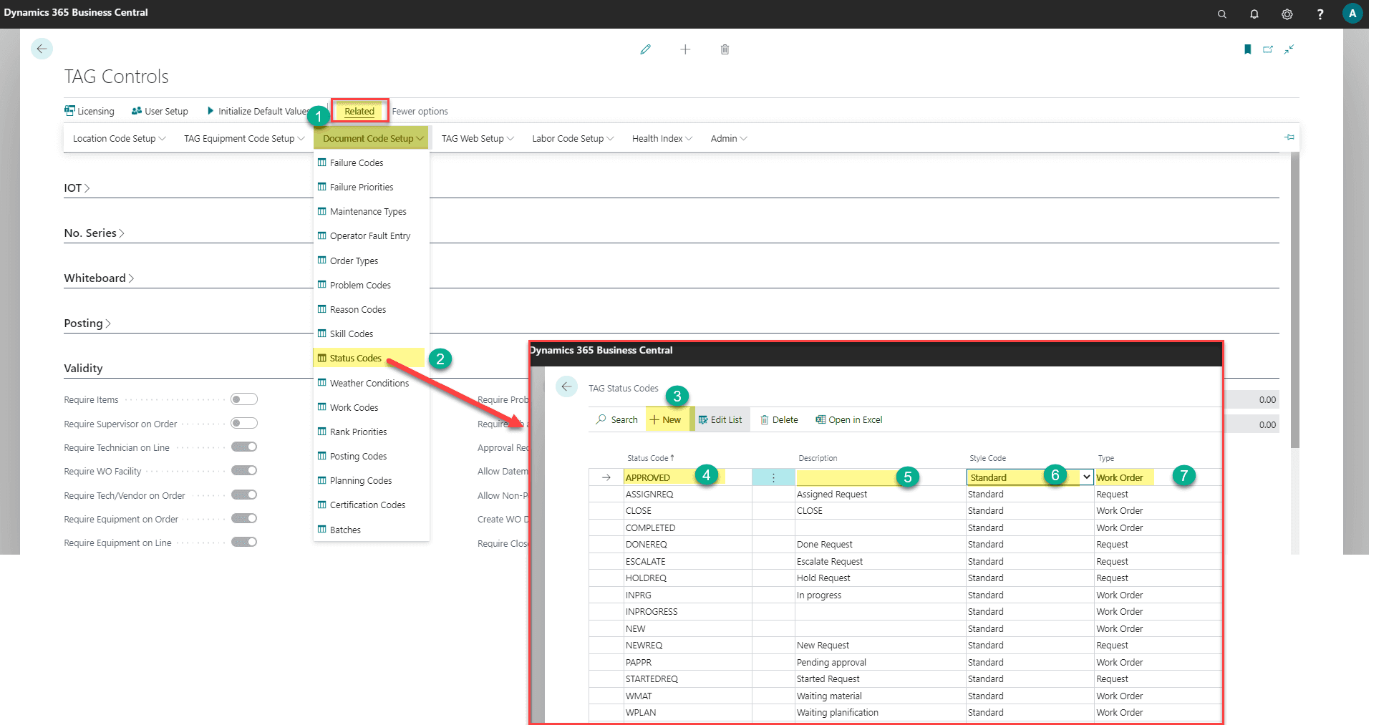Toggle Require Supervisor on Order switch

point(244,423)
